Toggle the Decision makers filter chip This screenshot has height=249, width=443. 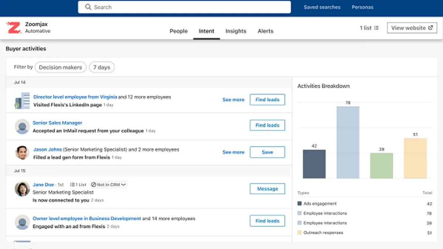click(x=61, y=67)
